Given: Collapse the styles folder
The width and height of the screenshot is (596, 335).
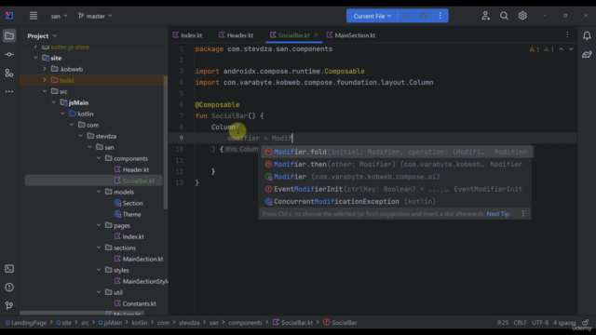Looking at the screenshot, I should (x=99, y=270).
